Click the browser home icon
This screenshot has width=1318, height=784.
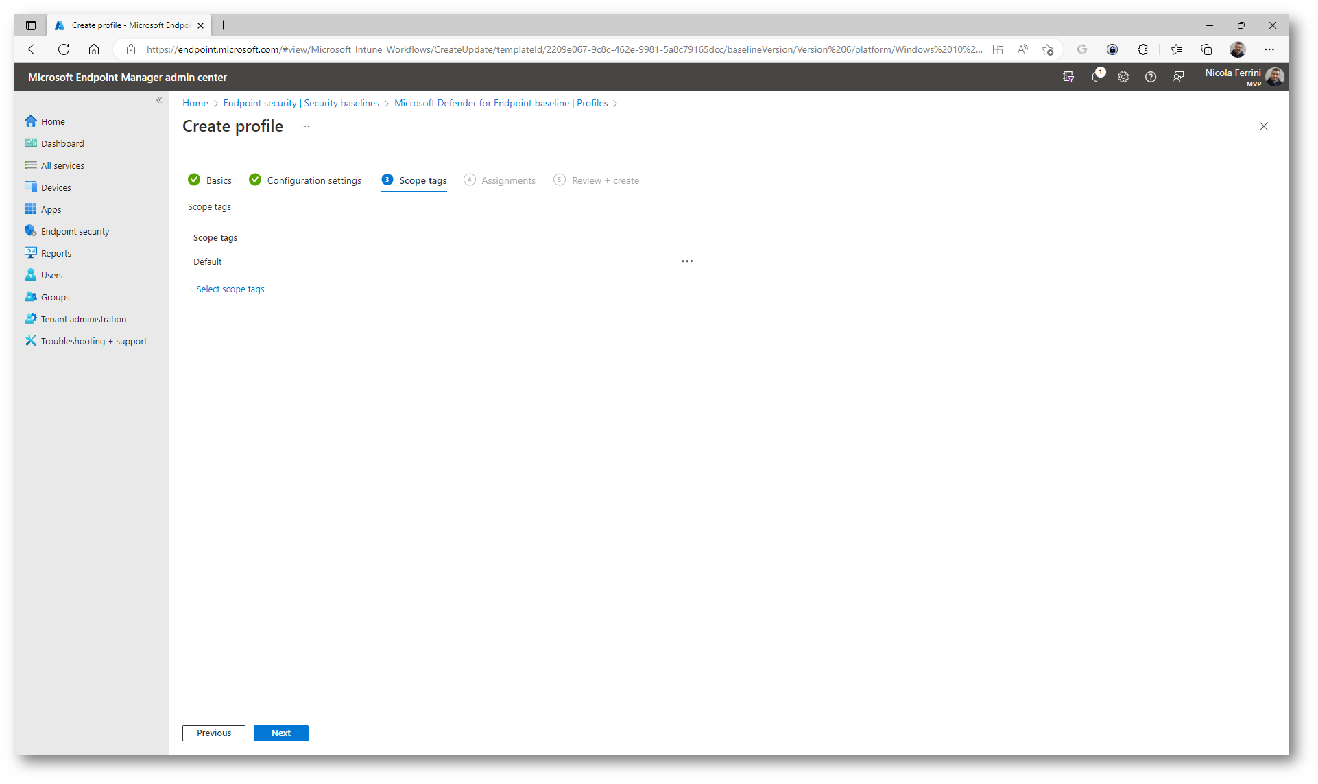coord(94,49)
